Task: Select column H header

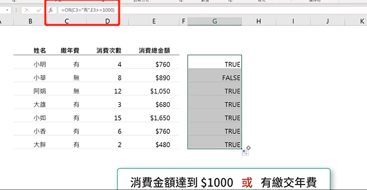Action: (x=259, y=21)
